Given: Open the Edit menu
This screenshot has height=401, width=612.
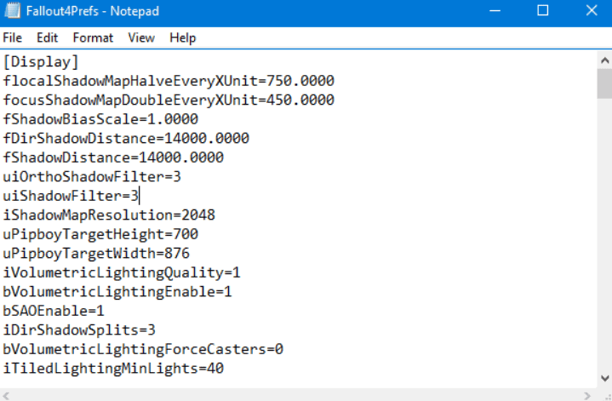Looking at the screenshot, I should 47,37.
